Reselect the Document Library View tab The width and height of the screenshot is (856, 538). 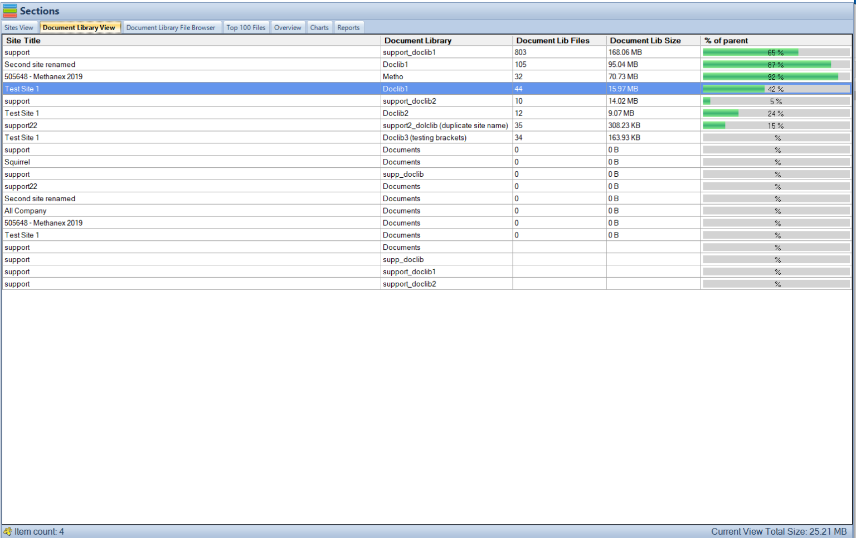pos(80,27)
